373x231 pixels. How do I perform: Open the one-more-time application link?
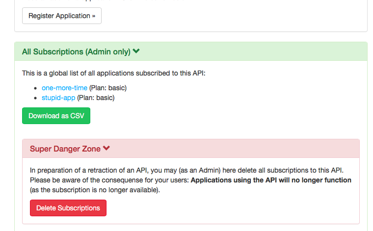[x=64, y=88]
